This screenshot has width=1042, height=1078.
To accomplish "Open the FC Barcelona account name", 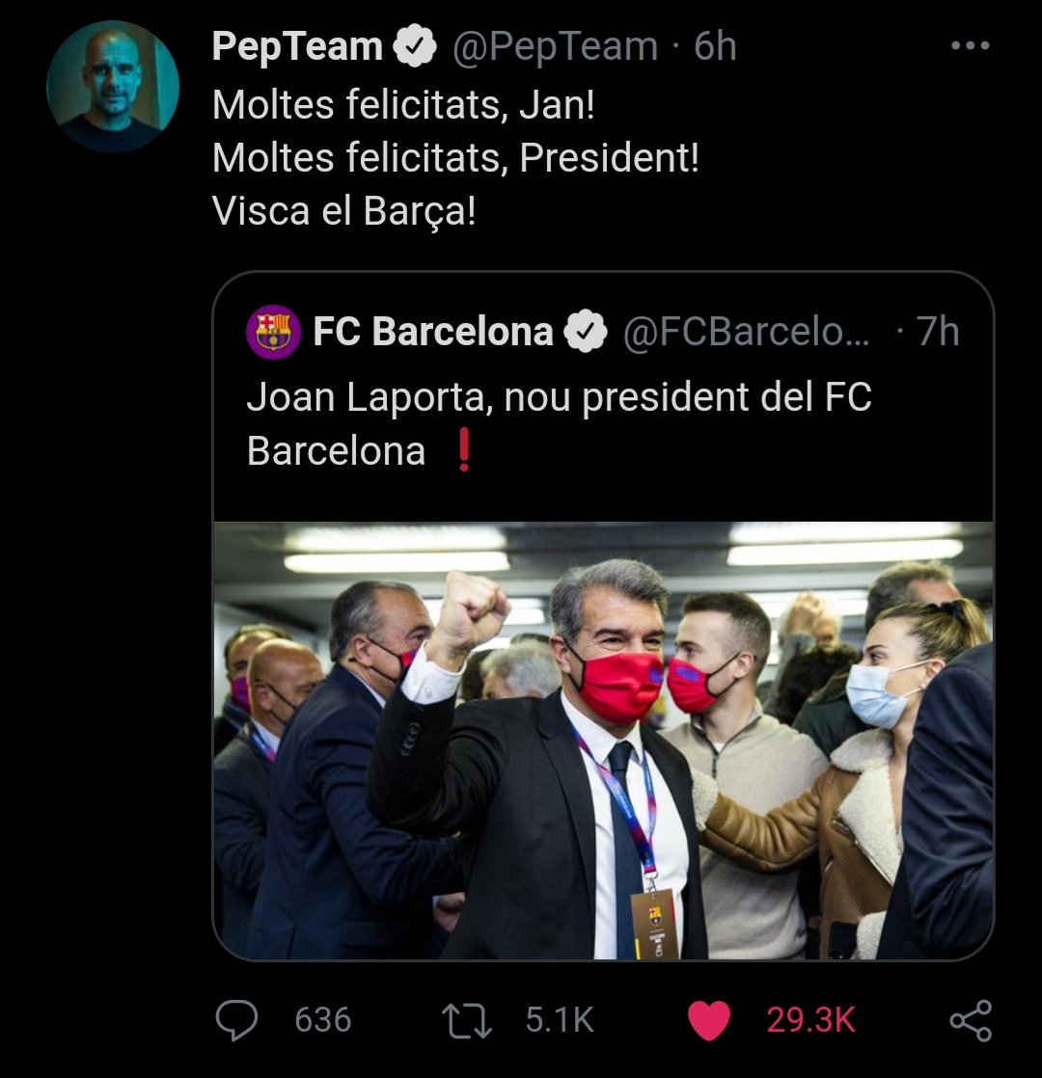I will pos(433,332).
